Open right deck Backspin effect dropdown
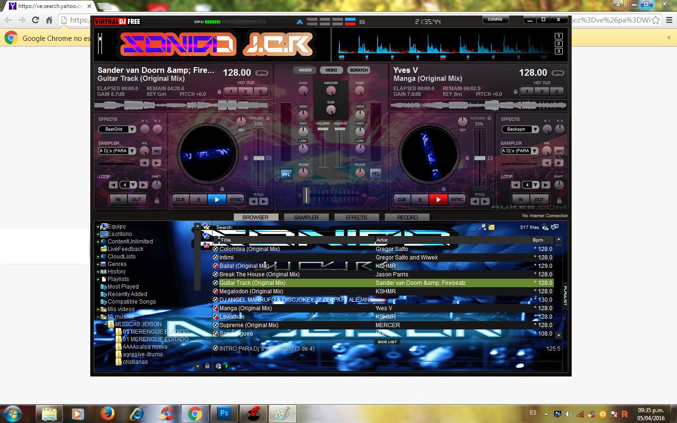 pos(535,129)
